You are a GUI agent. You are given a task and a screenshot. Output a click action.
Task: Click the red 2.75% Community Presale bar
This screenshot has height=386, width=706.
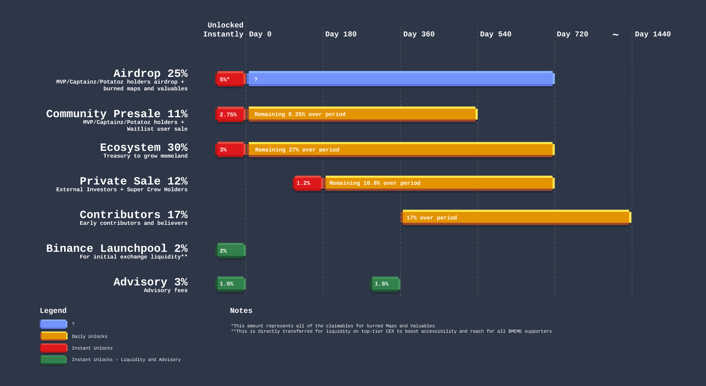click(x=230, y=114)
